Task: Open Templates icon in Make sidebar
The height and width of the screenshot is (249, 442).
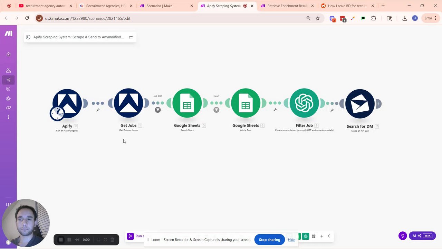Action: [x=9, y=89]
